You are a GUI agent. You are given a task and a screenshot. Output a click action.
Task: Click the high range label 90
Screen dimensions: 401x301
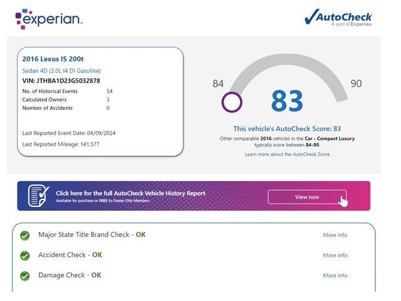[356, 83]
